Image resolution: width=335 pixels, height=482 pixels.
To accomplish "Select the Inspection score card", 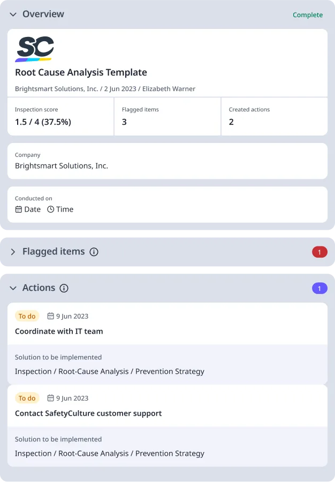I will coord(60,117).
